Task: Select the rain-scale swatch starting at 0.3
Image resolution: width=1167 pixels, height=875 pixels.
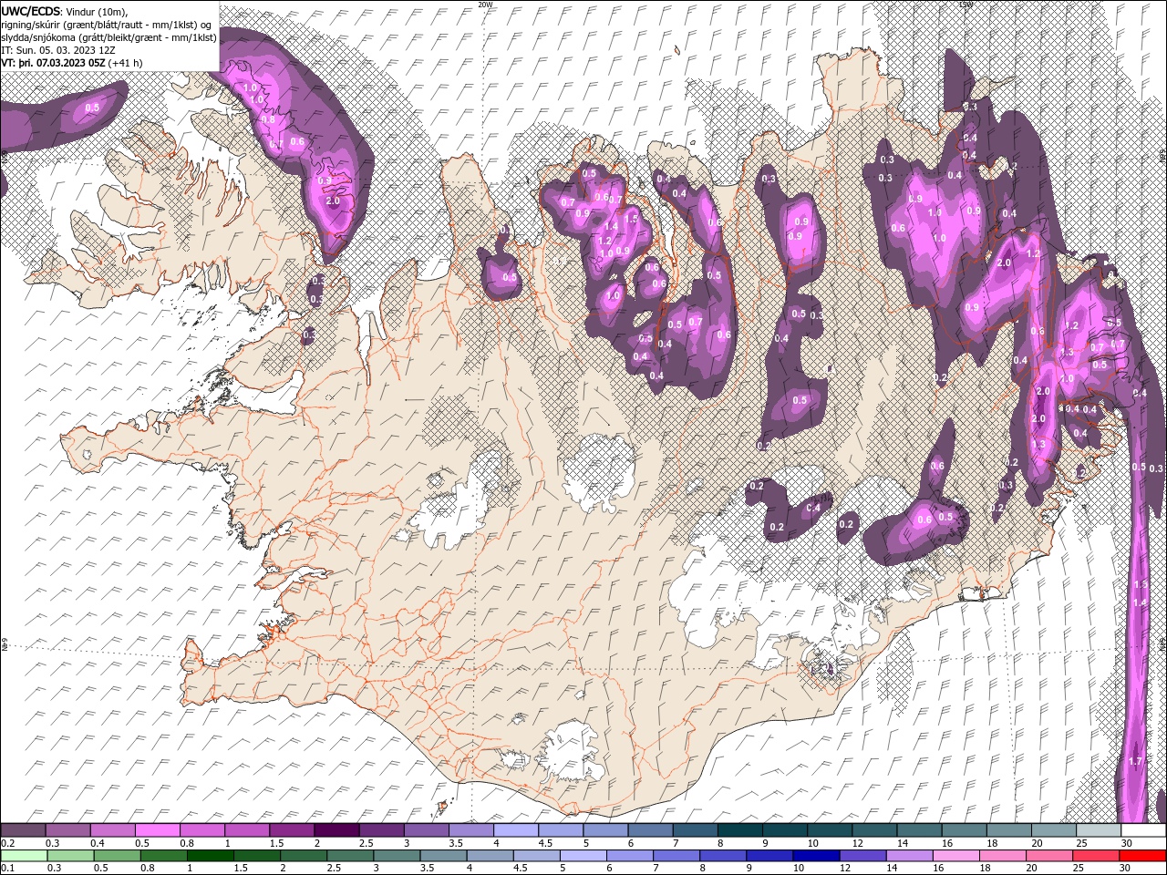Action: pyautogui.click(x=70, y=856)
